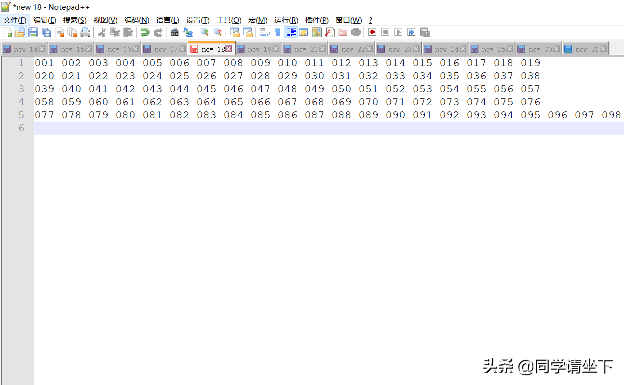The width and height of the screenshot is (624, 385).
Task: Open the 视图(V) menu
Action: point(105,20)
